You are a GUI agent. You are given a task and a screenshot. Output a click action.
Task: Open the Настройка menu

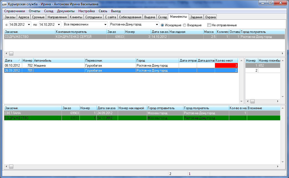coord(87,11)
